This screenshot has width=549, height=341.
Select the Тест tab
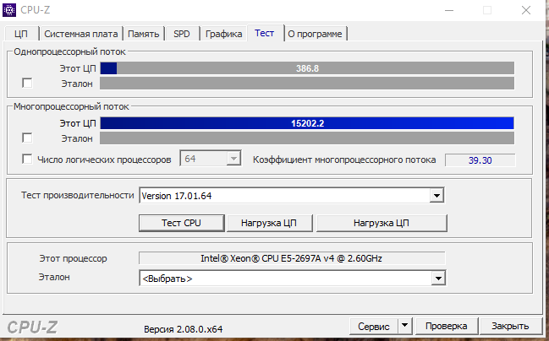265,33
